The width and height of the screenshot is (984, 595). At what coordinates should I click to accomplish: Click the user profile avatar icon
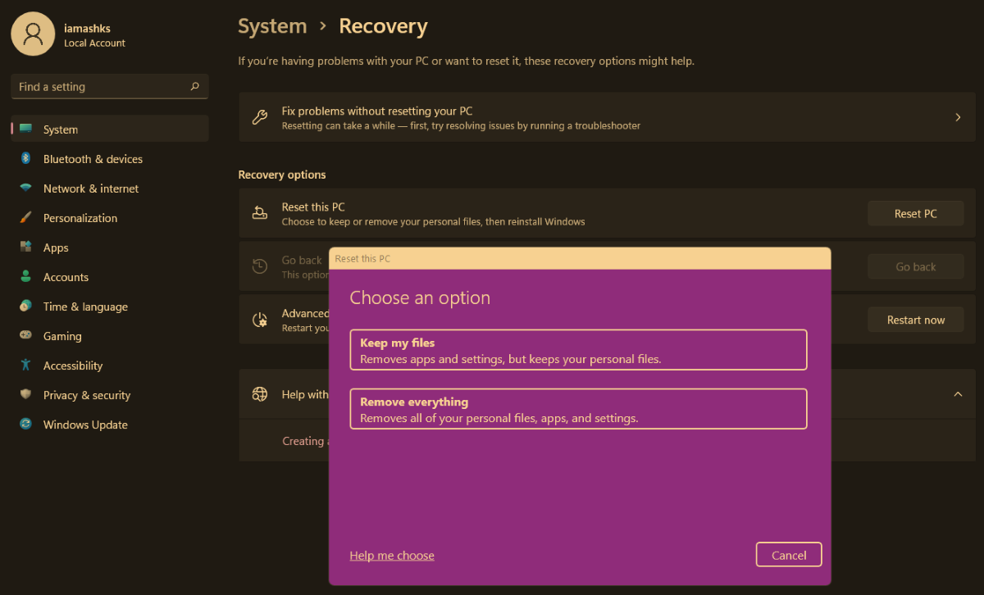pyautogui.click(x=33, y=34)
